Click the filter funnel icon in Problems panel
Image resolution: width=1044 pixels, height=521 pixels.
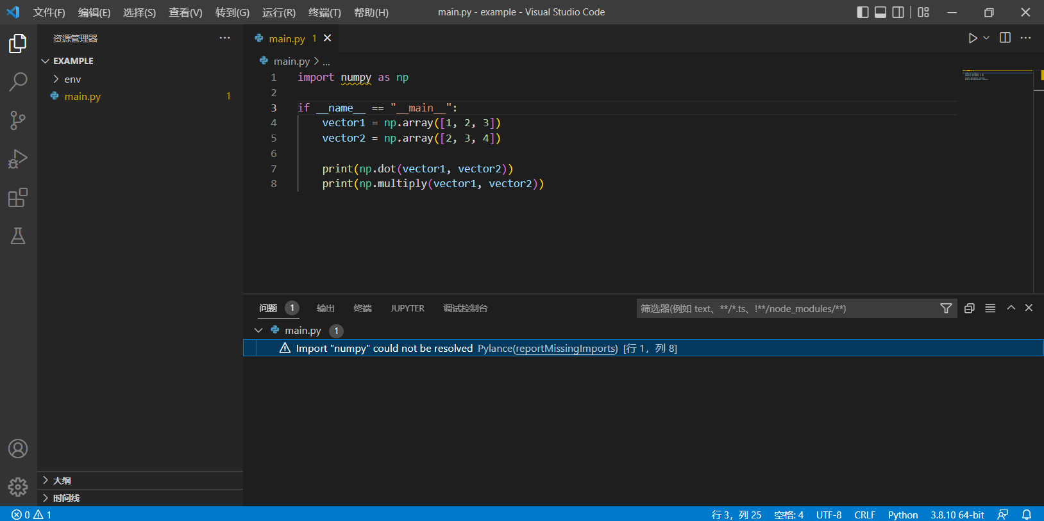[x=945, y=308]
